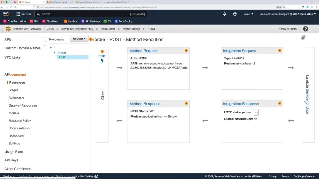The width and height of the screenshot is (319, 179).
Task: Collapse the left navigation panel arrow
Action: click(x=45, y=42)
